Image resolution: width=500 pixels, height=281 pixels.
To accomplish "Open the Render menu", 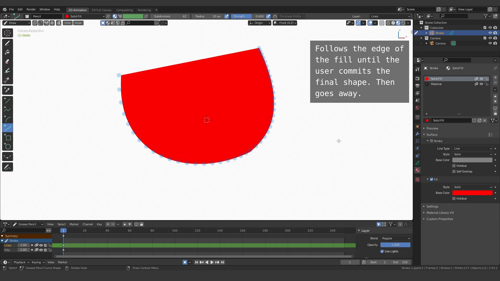I will (31, 9).
